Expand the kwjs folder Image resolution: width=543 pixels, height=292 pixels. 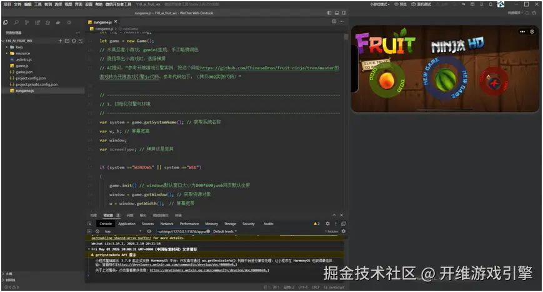tap(7, 47)
